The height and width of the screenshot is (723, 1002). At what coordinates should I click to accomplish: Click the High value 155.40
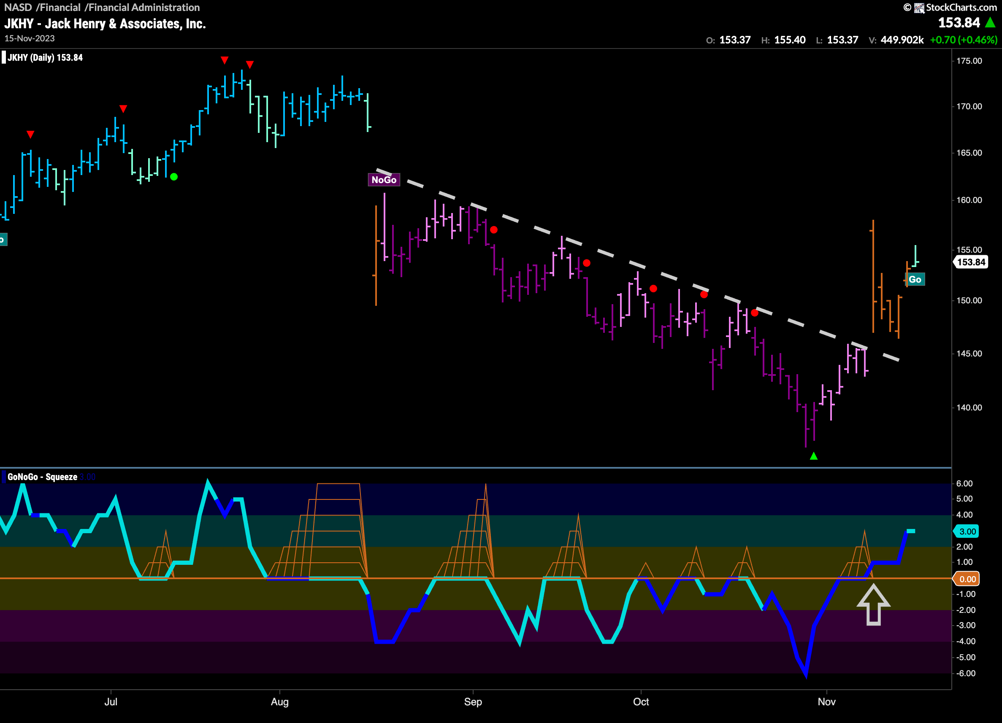pyautogui.click(x=790, y=40)
